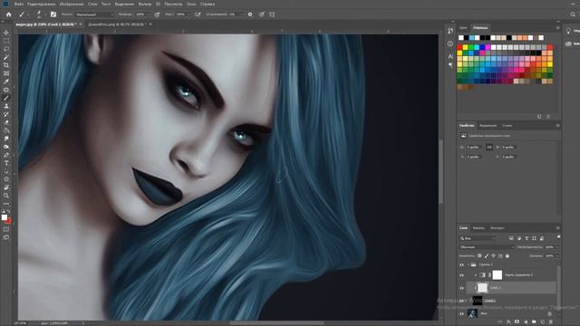Toggle layer filtering switch on
580x326 pixels.
(x=558, y=237)
